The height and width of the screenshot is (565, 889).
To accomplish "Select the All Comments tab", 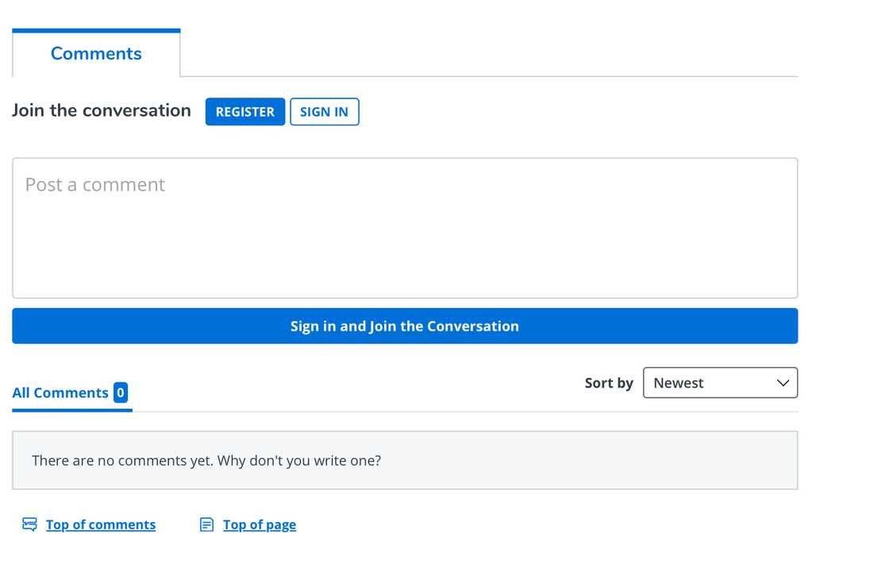I will [60, 393].
